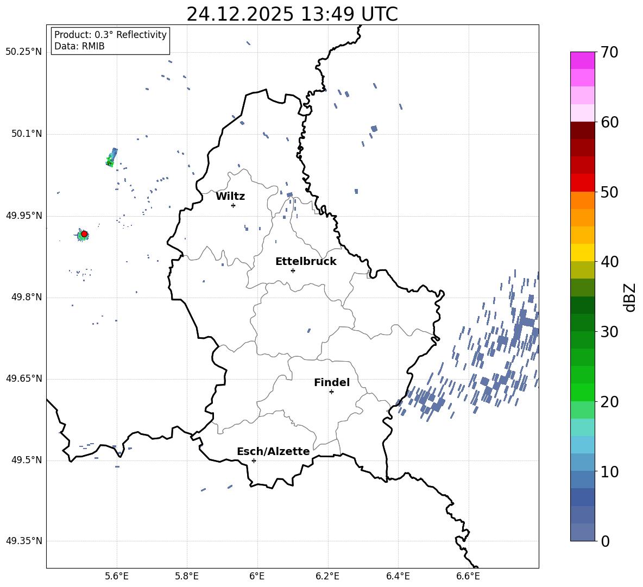Click the bright red colorbar segment near 50
The image size is (643, 587).
[583, 183]
